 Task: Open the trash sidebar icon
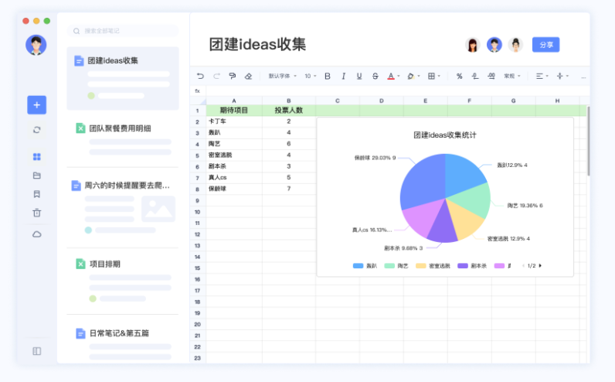tap(37, 213)
